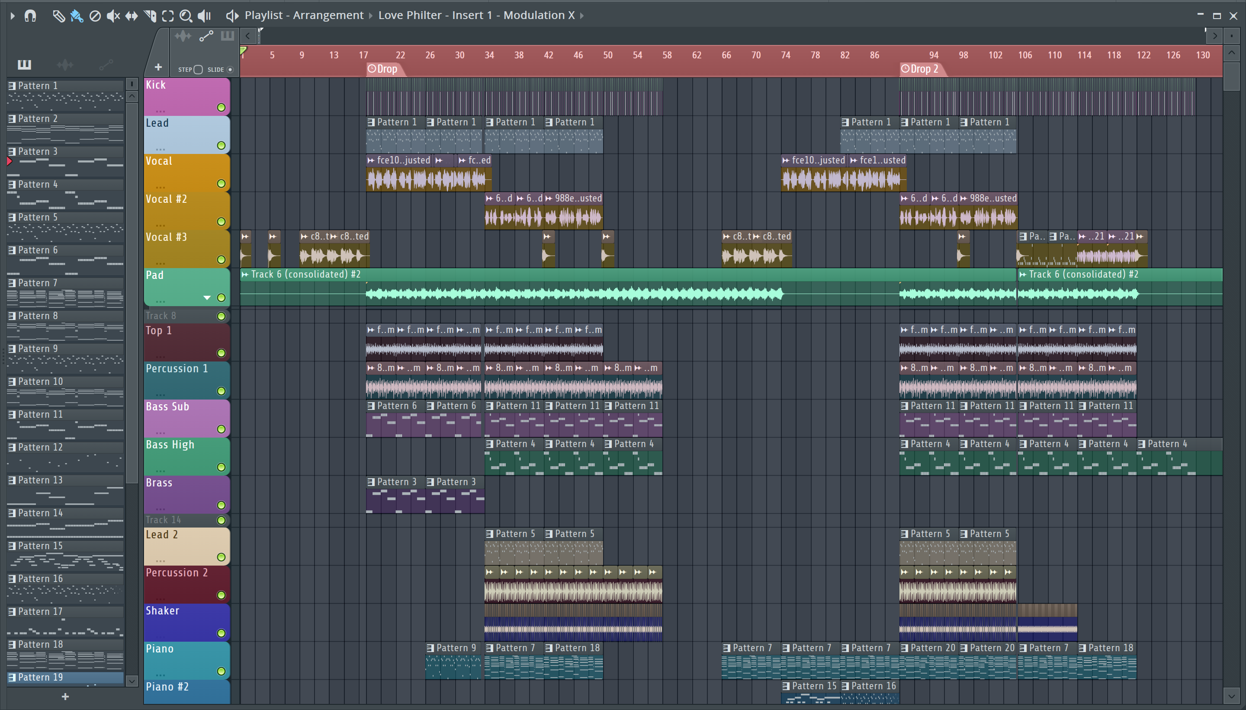1246x710 pixels.
Task: Select the Paint brush tool
Action: pos(77,16)
